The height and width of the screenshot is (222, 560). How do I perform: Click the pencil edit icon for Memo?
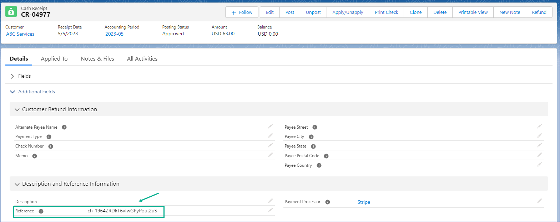click(271, 155)
